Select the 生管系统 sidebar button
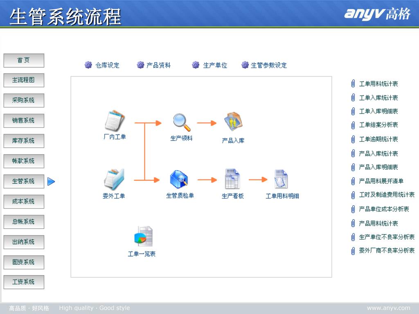Image resolution: width=419 pixels, height=314 pixels. point(24,182)
